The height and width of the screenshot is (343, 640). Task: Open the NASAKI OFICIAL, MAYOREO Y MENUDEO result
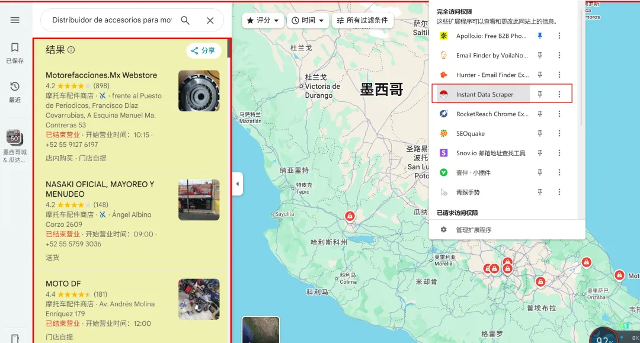(100, 189)
